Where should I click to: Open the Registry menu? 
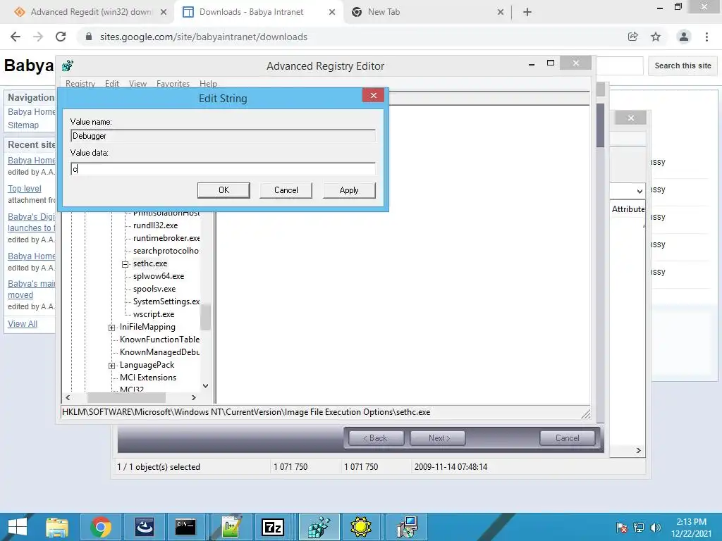pos(80,84)
